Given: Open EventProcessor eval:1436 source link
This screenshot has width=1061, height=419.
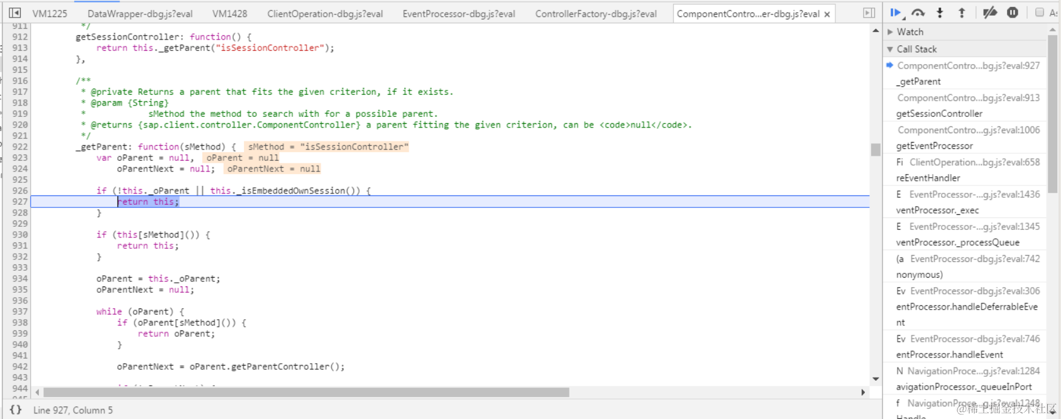Looking at the screenshot, I should (x=974, y=194).
